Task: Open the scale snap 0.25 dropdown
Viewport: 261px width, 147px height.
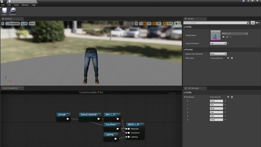Action: click(x=170, y=24)
